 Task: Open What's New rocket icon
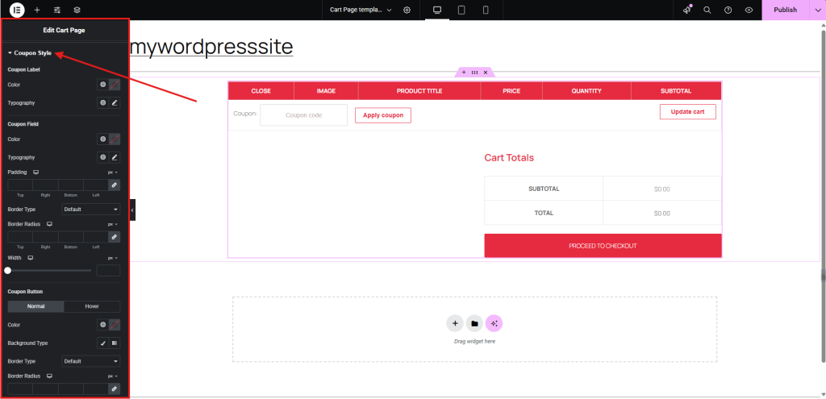(687, 10)
